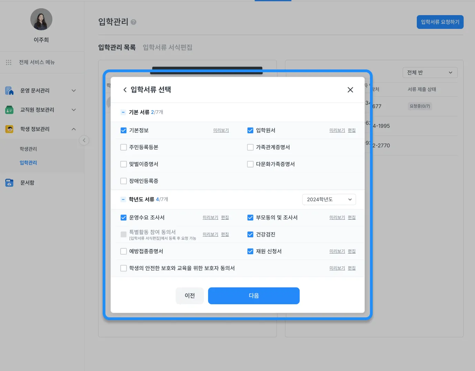Screen dimensions: 475x371
Task: Uncheck the 운영수요 조사서 checkbox
Action: tap(123, 218)
